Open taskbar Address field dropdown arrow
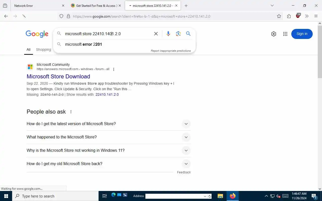The width and height of the screenshot is (322, 201). [205, 196]
